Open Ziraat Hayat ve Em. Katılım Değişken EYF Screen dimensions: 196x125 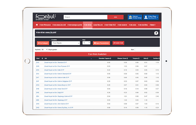tap(58, 81)
